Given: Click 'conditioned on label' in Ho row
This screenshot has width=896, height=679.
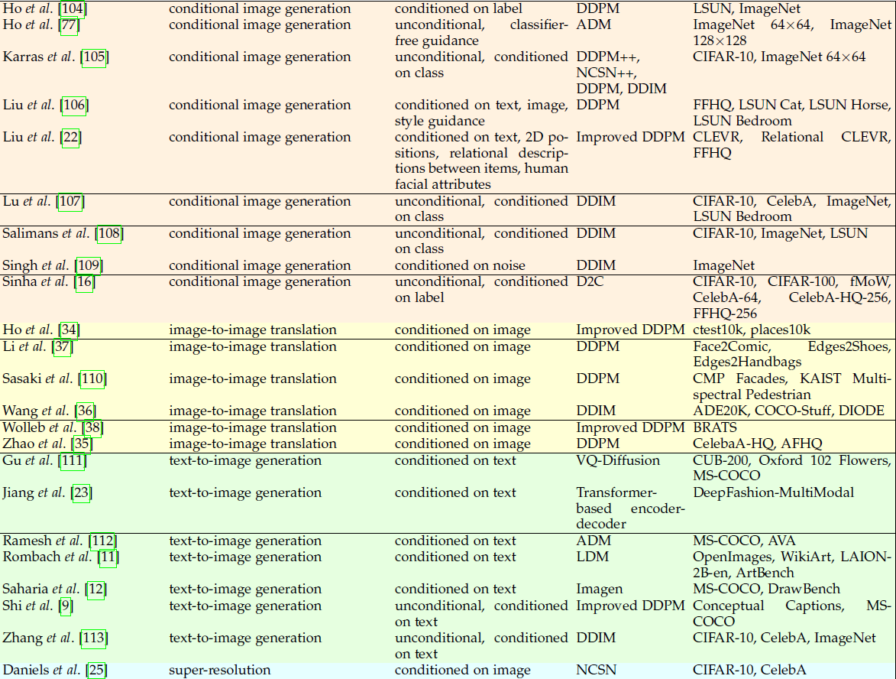Looking at the screenshot, I should 458,8.
